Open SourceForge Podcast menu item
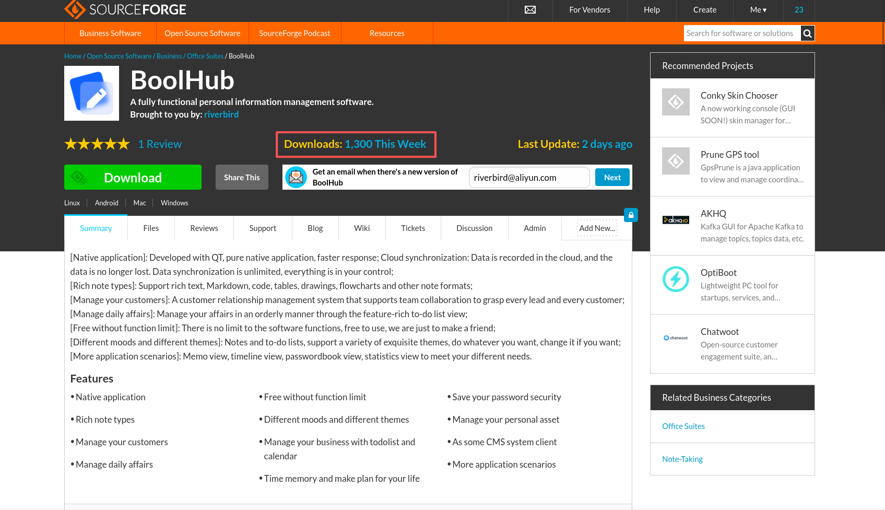885x510 pixels. [294, 33]
